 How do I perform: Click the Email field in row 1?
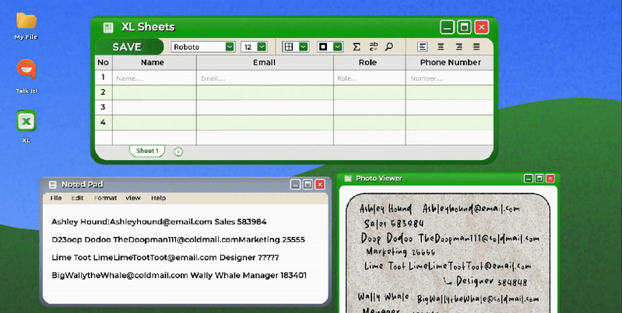tap(264, 78)
